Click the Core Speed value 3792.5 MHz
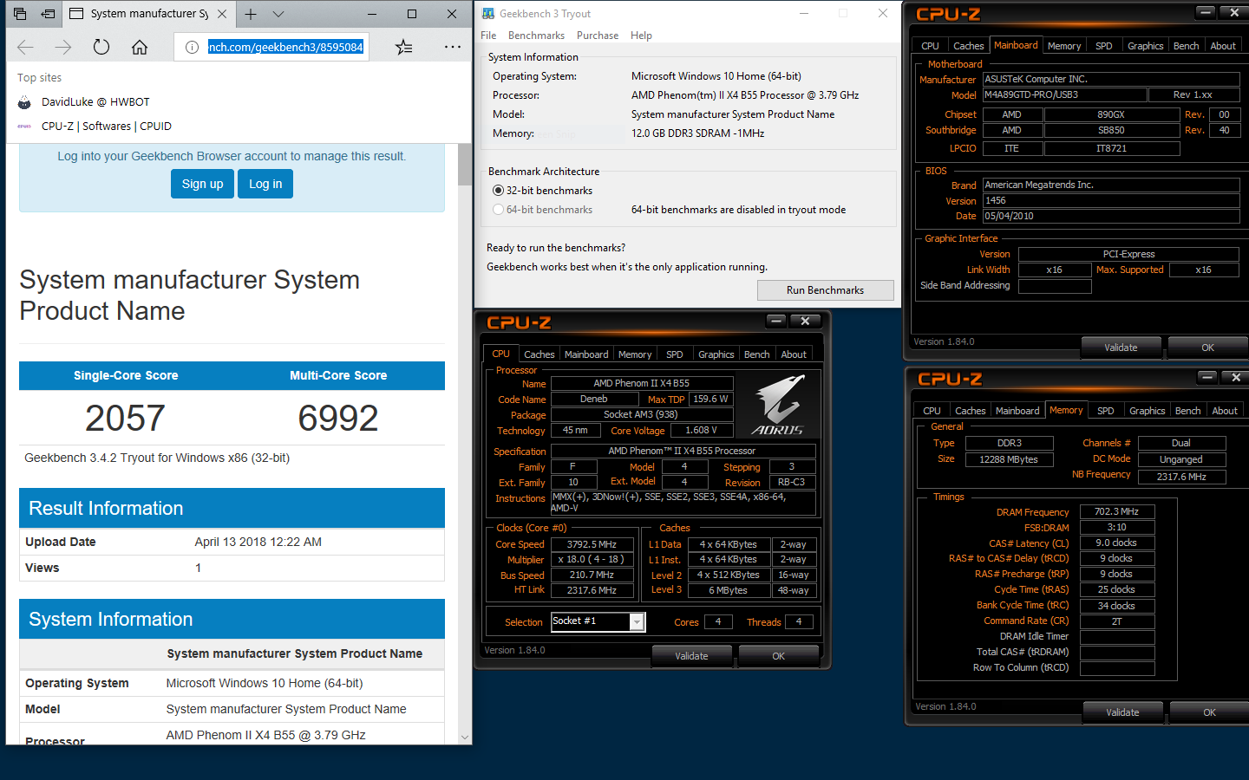1249x780 pixels. click(x=592, y=544)
